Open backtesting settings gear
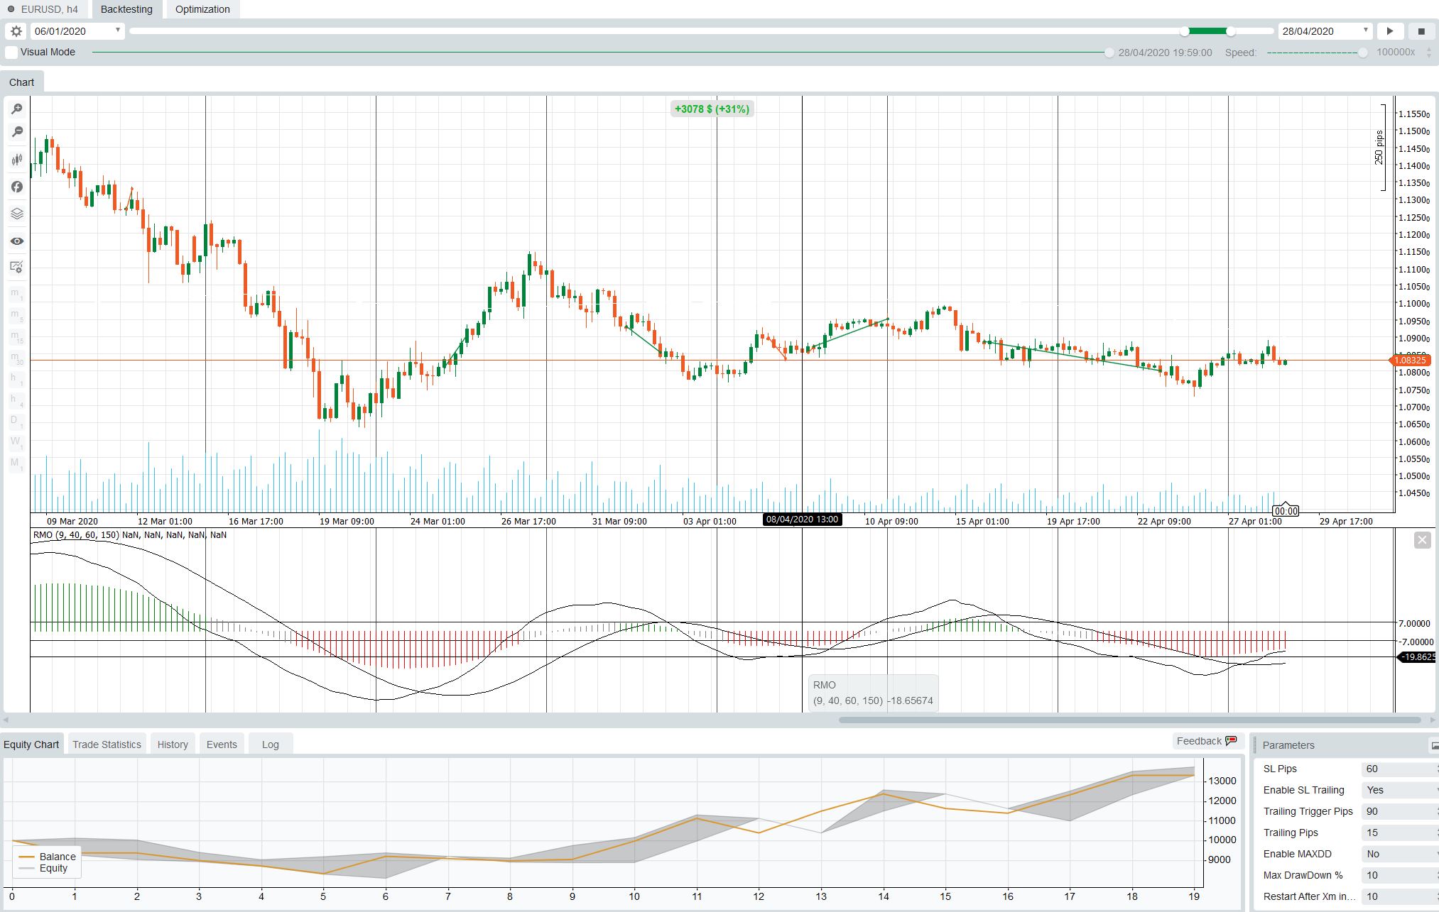The image size is (1439, 912). click(x=16, y=31)
